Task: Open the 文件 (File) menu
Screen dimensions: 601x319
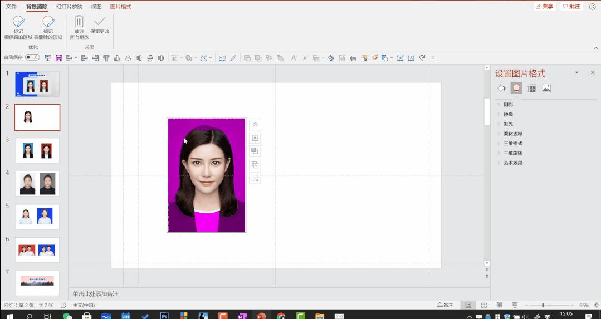Action: [11, 7]
